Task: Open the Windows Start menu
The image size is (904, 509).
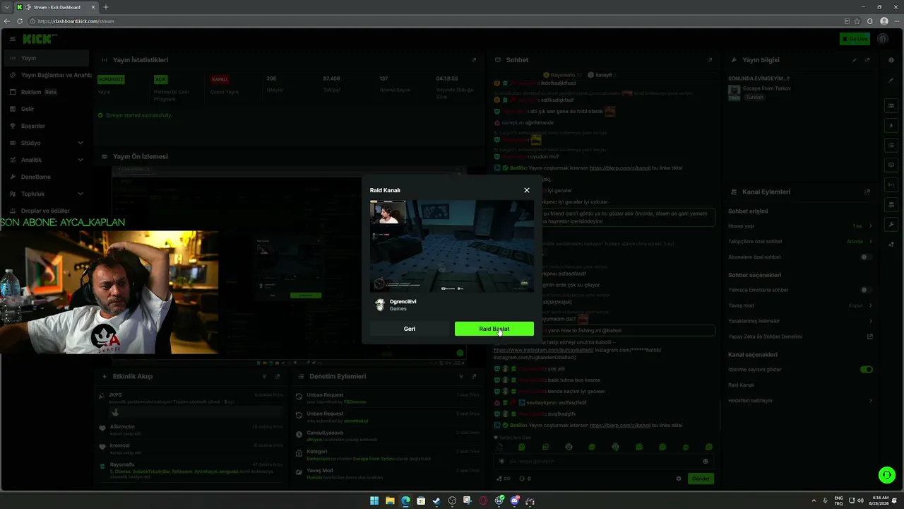Action: click(374, 501)
